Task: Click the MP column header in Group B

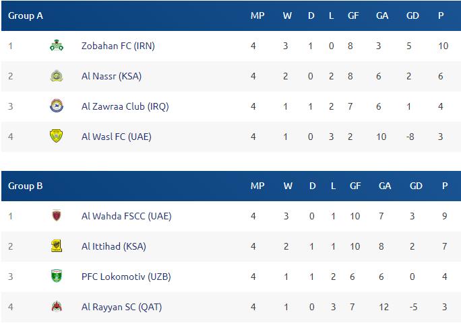Action: [x=257, y=186]
